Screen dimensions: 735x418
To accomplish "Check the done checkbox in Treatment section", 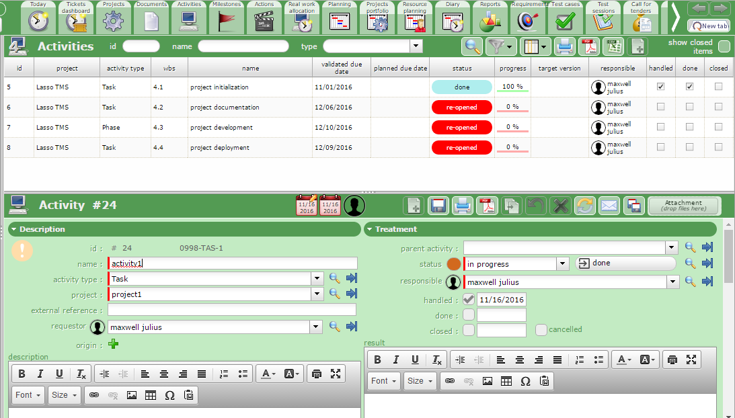I will point(469,315).
